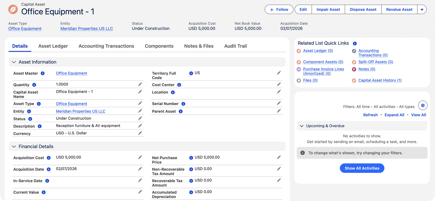The image size is (435, 201).
Task: Open the Audit Trail tab
Action: [235, 46]
